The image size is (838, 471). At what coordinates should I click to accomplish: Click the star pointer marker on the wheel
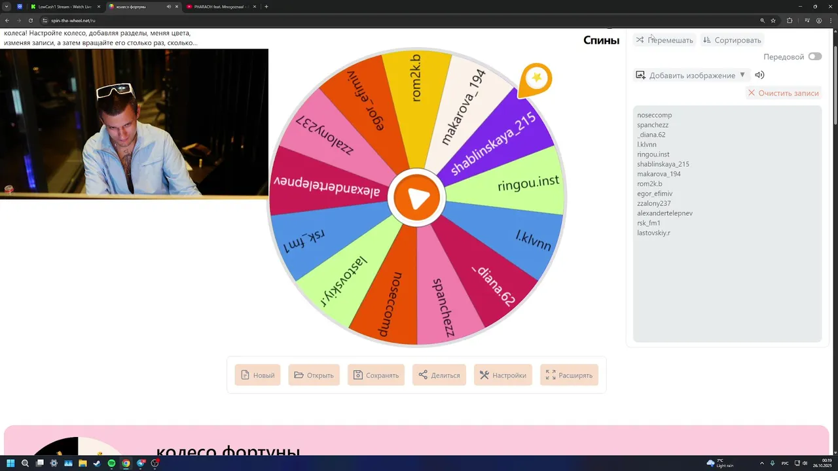pos(536,80)
